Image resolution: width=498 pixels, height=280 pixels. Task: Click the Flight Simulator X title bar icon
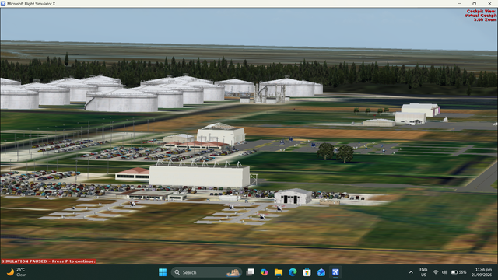3,4
